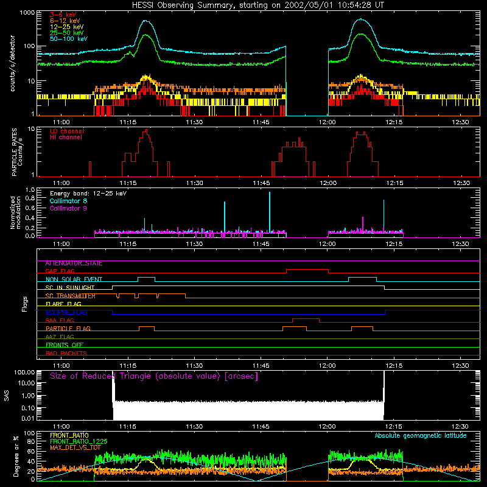Screen dimensions: 487x487
Task: Select the green FRONT_RATIO_1225 legend entry
Action: [x=79, y=441]
